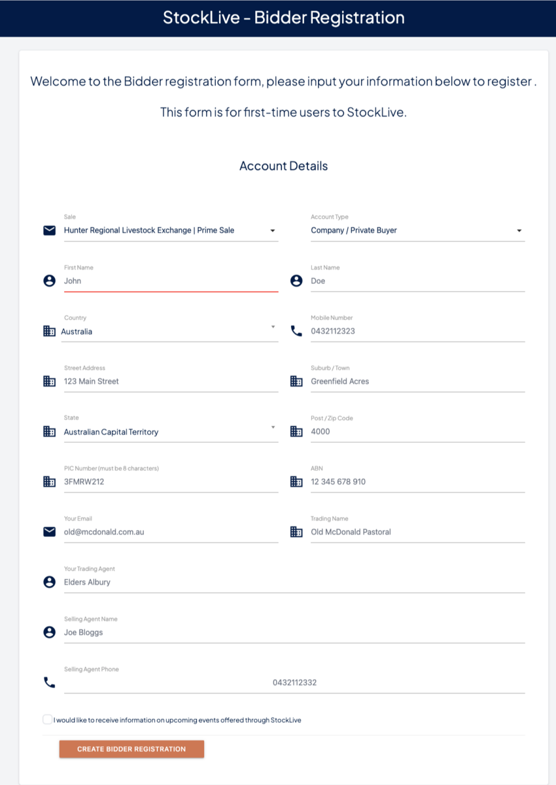Viewport: 556px width, 785px height.
Task: Tick the StockLive upcoming events checkbox
Action: tap(47, 720)
